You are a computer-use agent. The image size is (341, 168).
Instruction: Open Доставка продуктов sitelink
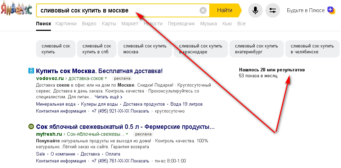click(144, 104)
